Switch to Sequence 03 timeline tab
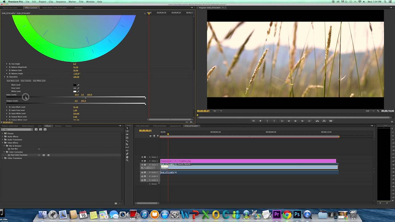Image resolution: width=395 pixels, height=222 pixels. [176, 126]
